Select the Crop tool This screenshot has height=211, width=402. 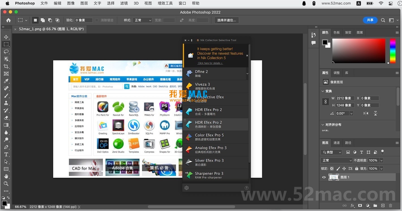click(x=6, y=66)
